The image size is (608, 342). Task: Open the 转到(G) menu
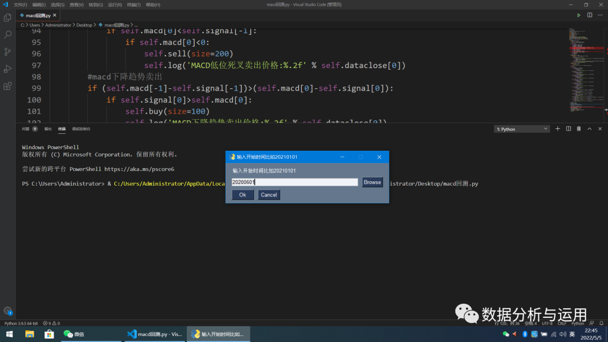coord(96,4)
